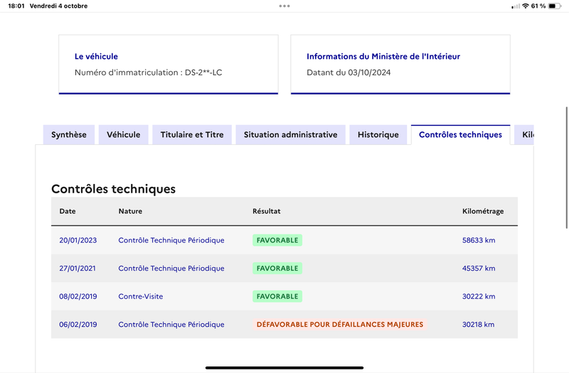This screenshot has width=569, height=373.
Task: Click the 58633 km mileage value
Action: (x=479, y=240)
